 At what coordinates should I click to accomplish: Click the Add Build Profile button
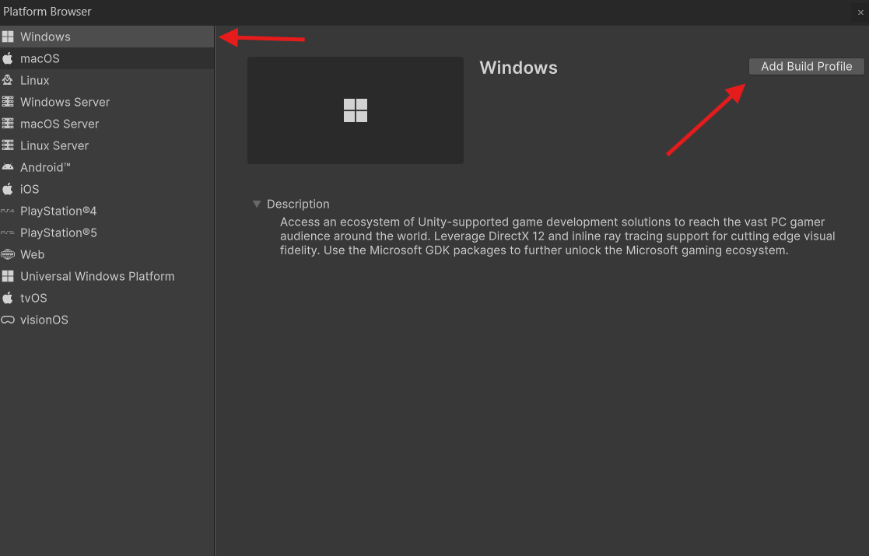pyautogui.click(x=807, y=66)
